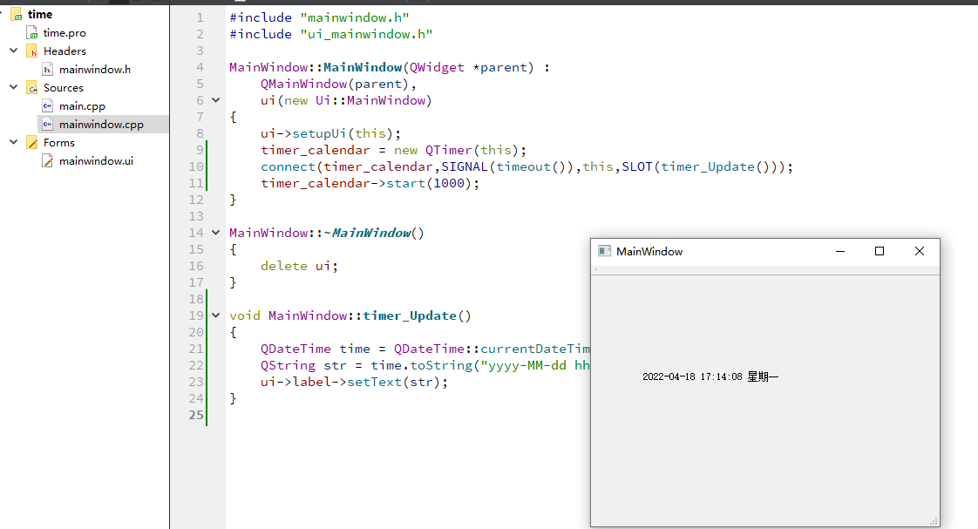Click new QTimer on line 9
The image size is (978, 529).
tap(433, 151)
